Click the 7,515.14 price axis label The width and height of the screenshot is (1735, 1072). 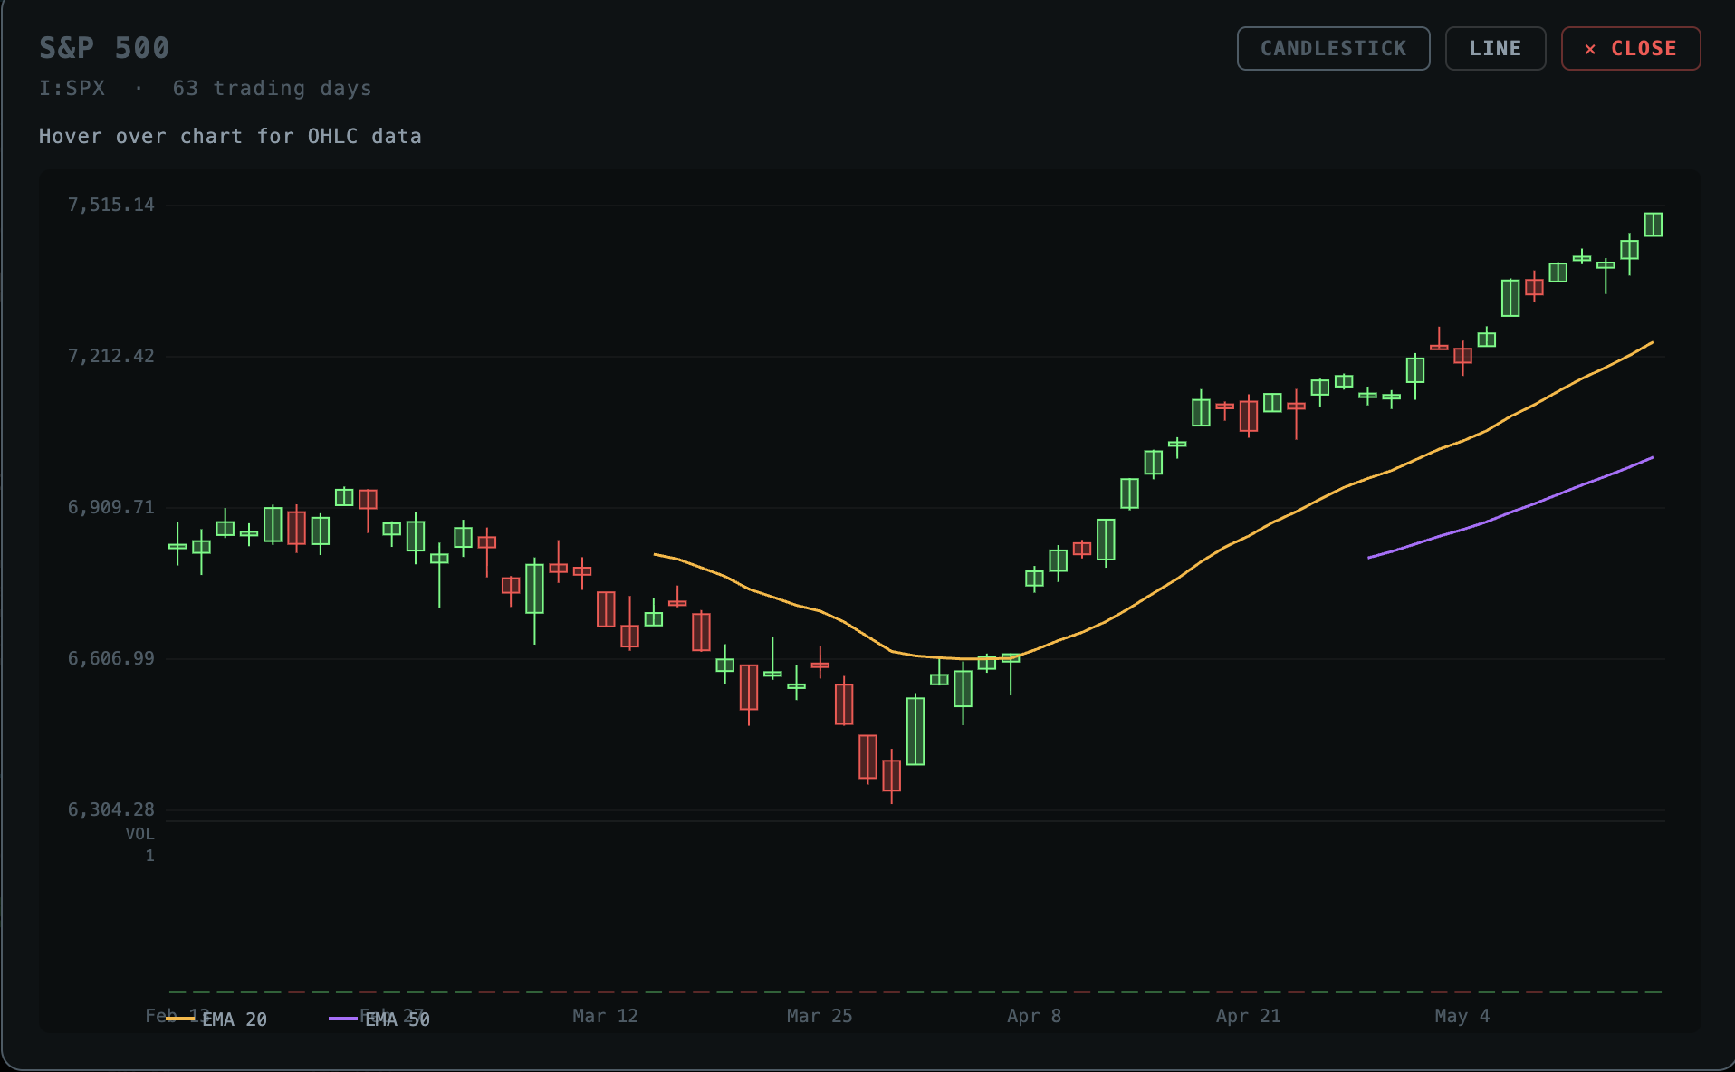(111, 206)
